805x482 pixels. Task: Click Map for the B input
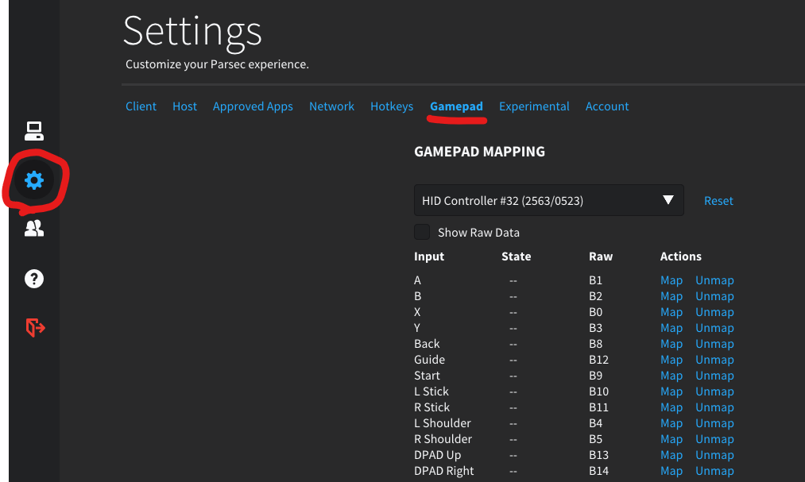(671, 296)
